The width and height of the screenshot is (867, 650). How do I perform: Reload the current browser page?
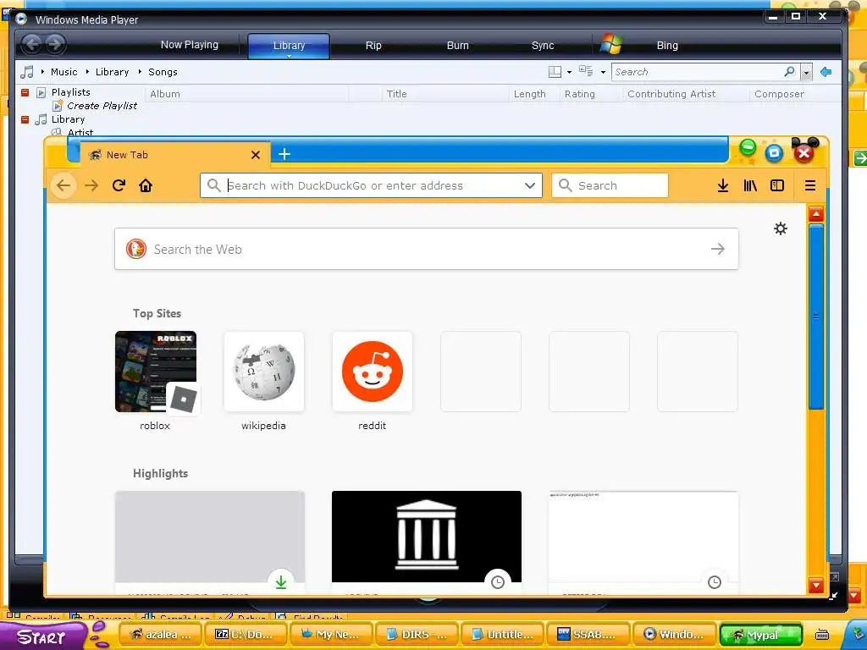(119, 185)
